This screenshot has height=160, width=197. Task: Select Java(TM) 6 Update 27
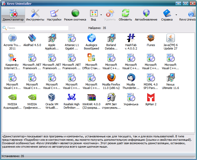[x=170, y=42]
